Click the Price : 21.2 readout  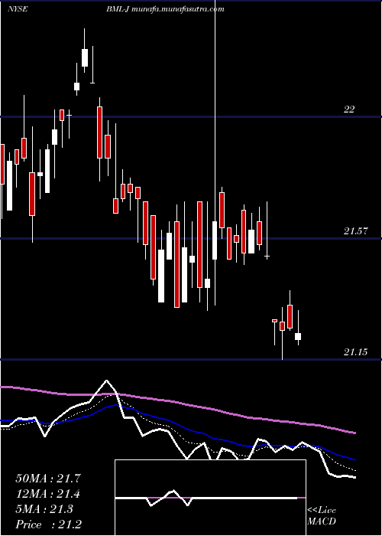click(x=48, y=525)
